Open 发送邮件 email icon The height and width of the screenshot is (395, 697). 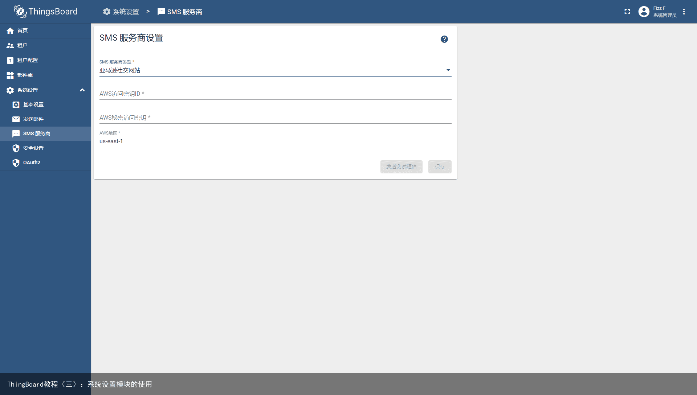[16, 119]
